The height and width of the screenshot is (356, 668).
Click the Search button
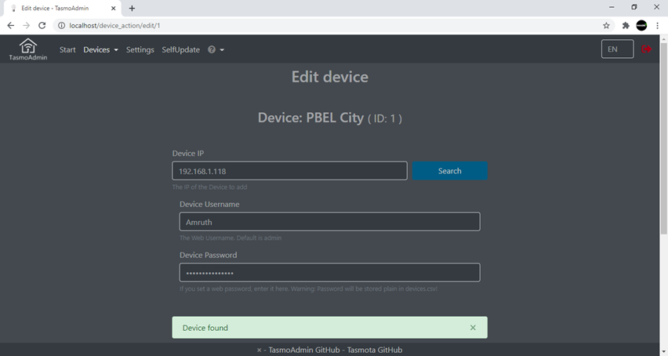click(x=450, y=171)
